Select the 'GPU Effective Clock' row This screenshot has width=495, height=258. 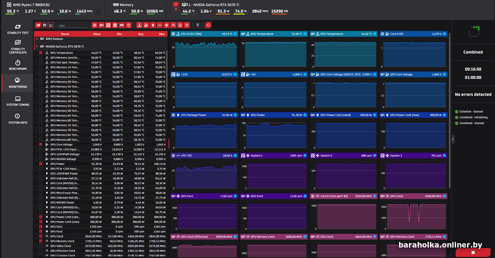click(x=100, y=251)
